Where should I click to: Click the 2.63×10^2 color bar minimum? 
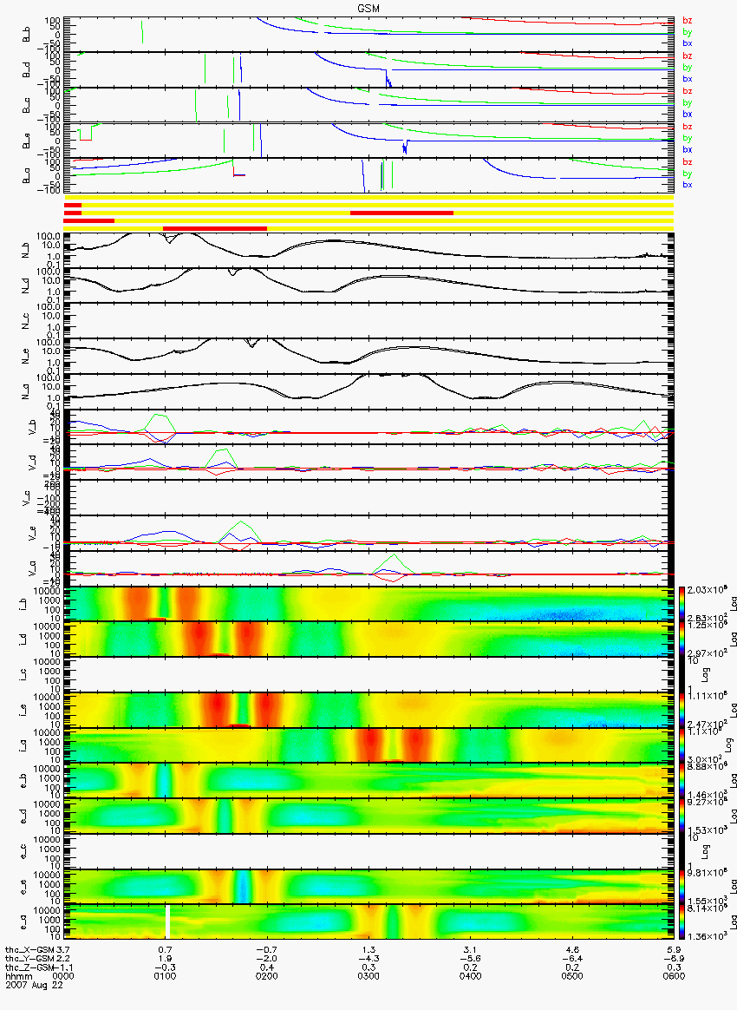(706, 619)
